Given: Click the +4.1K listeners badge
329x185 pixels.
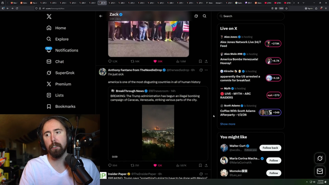Looking at the screenshot, I should coord(273,78).
